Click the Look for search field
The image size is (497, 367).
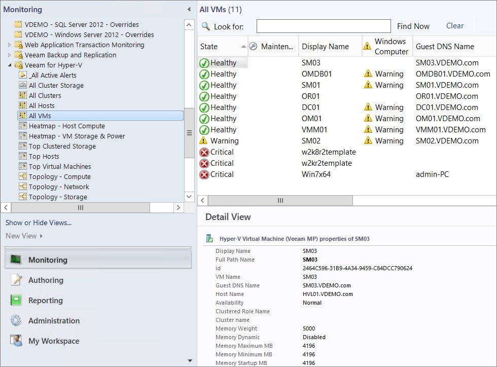coord(324,26)
